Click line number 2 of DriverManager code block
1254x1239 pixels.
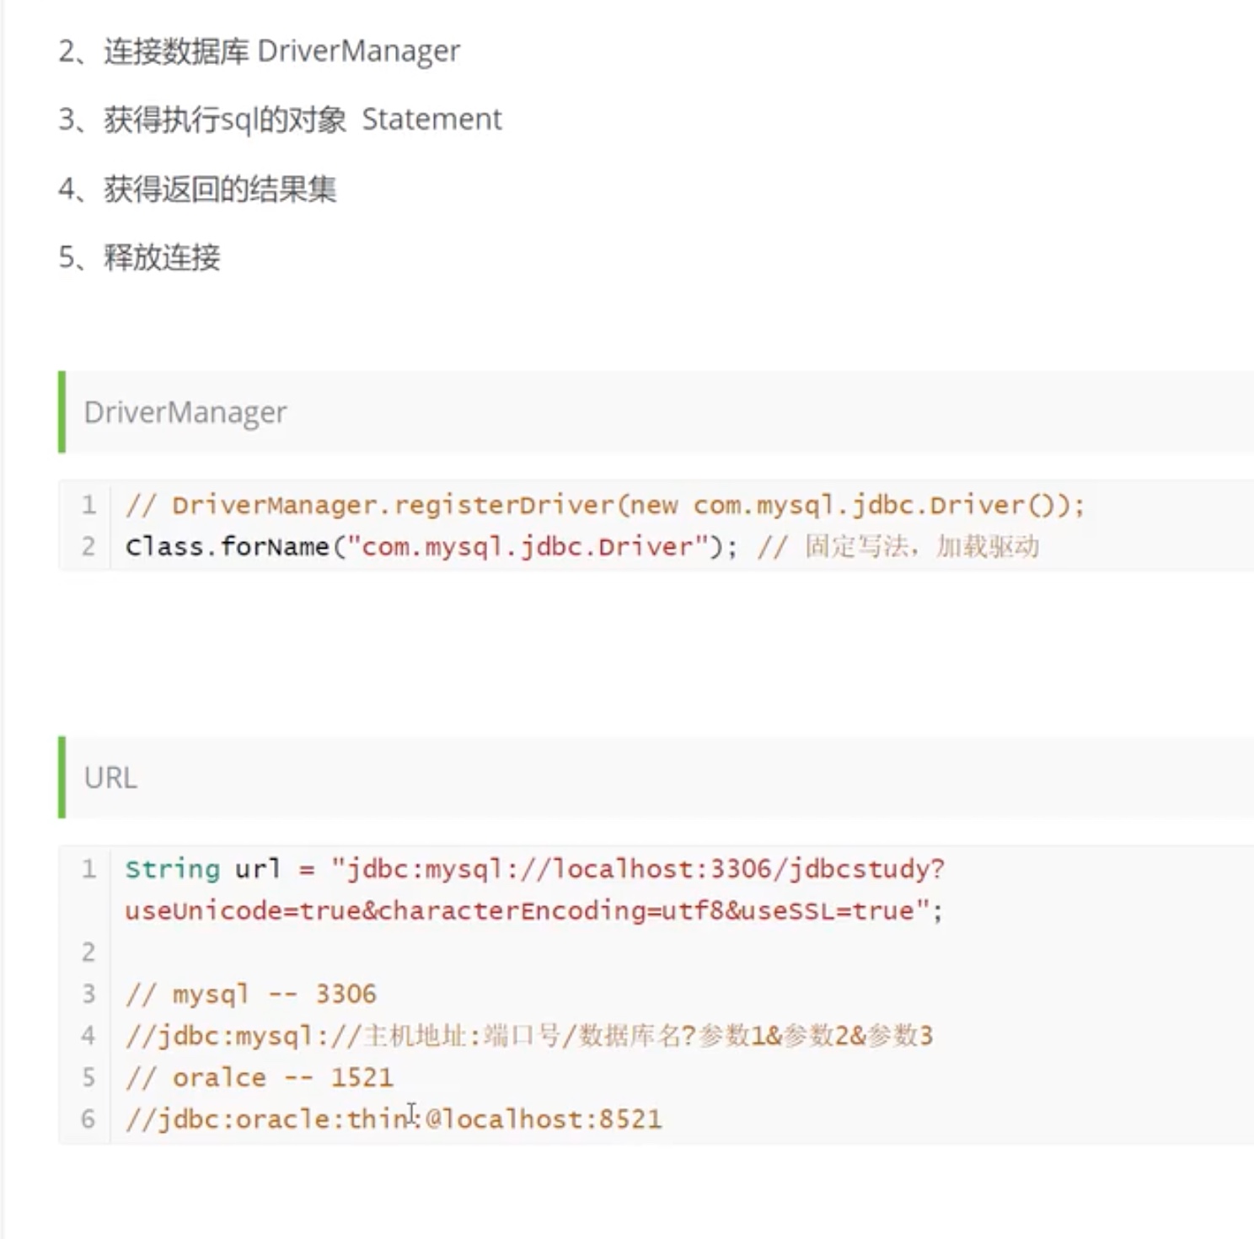click(x=88, y=547)
